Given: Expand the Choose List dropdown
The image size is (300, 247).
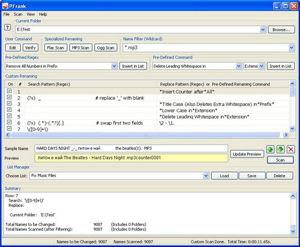Looking at the screenshot, I should coord(206,175).
